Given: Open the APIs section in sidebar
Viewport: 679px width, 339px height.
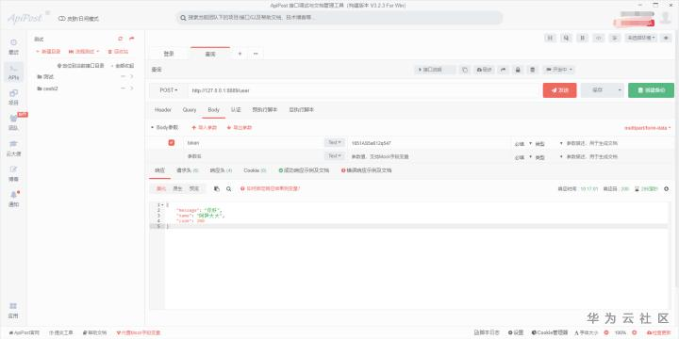Looking at the screenshot, I should [13, 73].
